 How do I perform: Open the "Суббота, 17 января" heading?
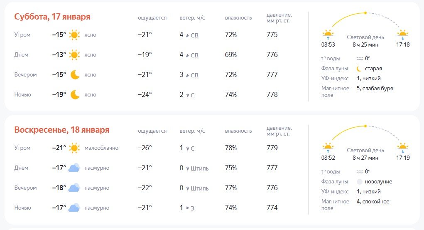click(x=52, y=17)
